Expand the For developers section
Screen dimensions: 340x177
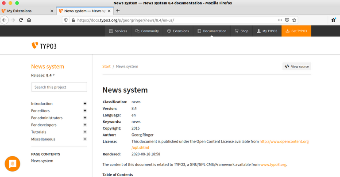click(85, 125)
